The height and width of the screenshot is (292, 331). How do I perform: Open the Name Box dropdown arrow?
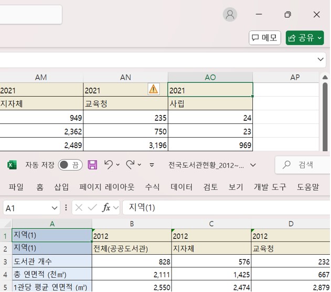point(55,208)
